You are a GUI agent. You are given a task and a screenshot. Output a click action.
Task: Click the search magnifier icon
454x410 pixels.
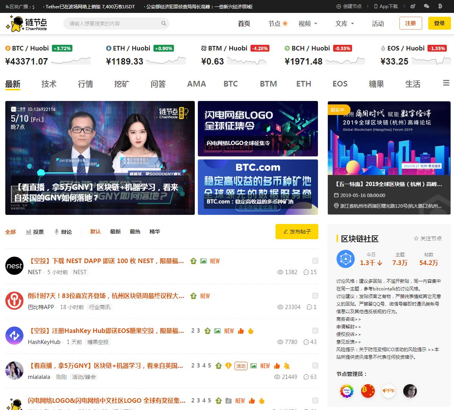[x=164, y=24]
